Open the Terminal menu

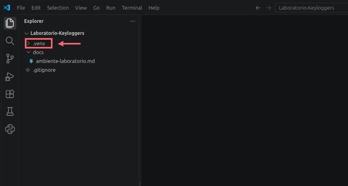(132, 8)
